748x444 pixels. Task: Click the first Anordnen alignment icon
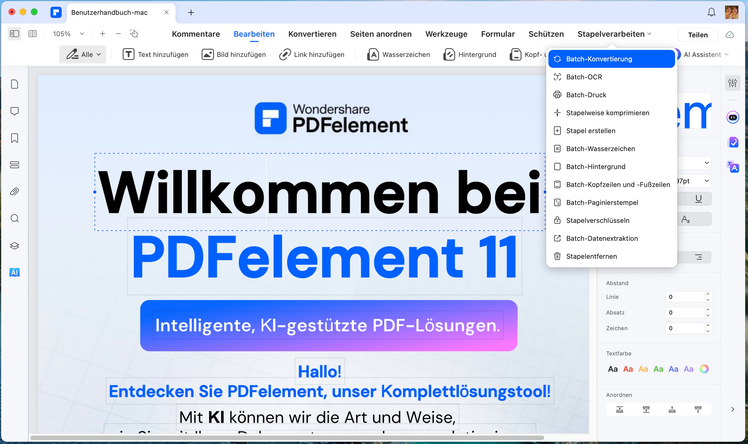620,409
